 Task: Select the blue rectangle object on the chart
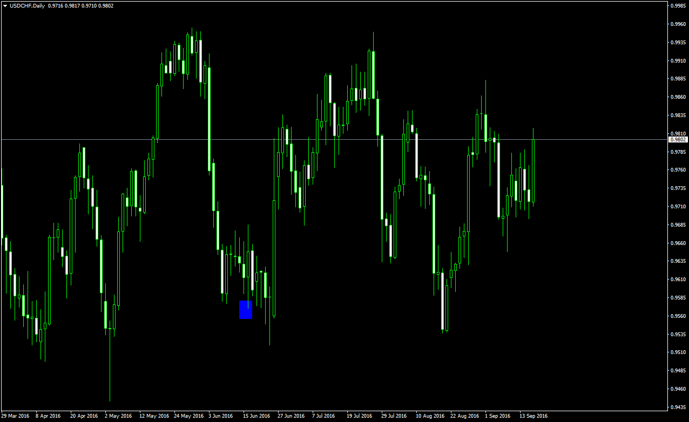point(246,310)
